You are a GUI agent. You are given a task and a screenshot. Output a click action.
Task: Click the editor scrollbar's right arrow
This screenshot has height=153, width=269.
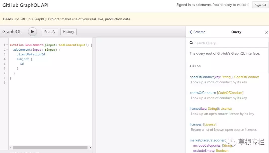click(90, 148)
